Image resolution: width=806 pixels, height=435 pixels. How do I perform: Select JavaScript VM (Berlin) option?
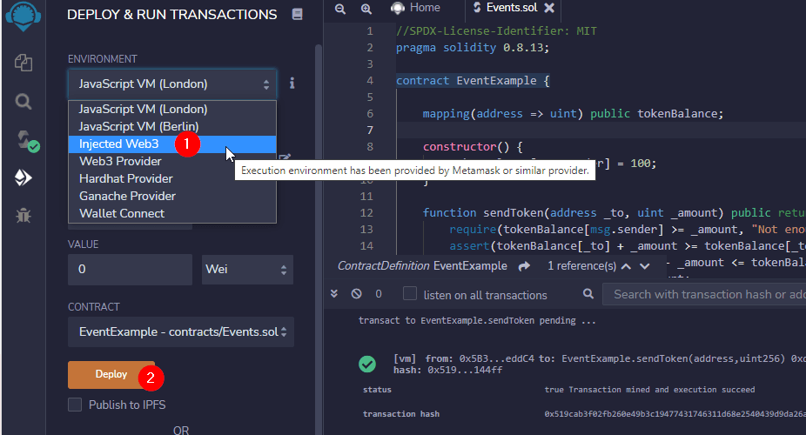pyautogui.click(x=172, y=126)
